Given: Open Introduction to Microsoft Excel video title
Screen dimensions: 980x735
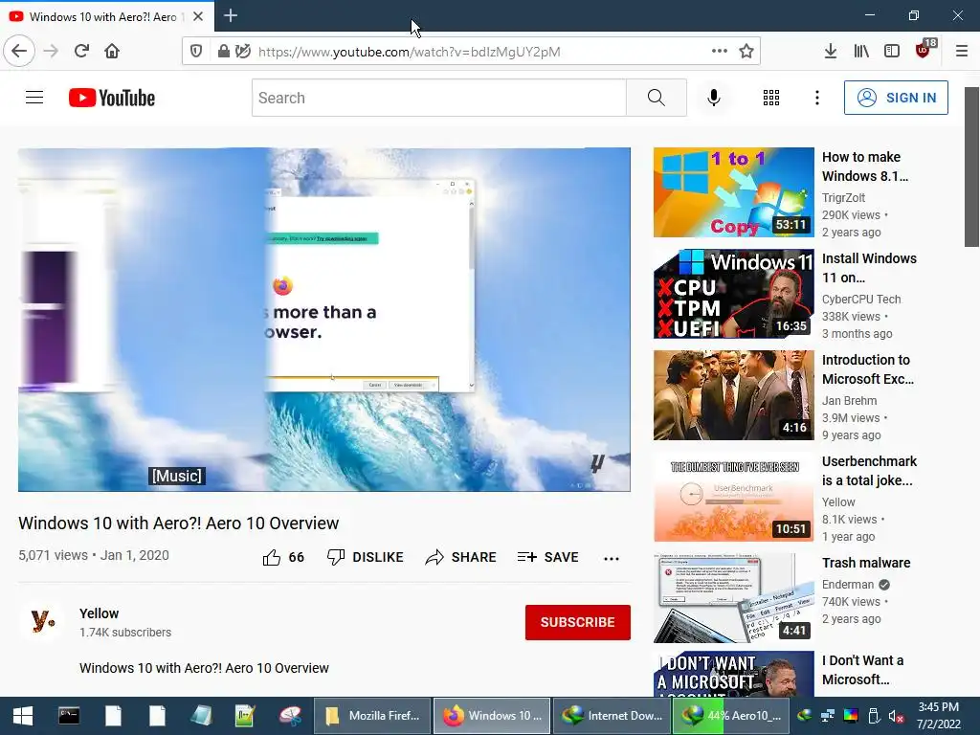Looking at the screenshot, I should (867, 368).
